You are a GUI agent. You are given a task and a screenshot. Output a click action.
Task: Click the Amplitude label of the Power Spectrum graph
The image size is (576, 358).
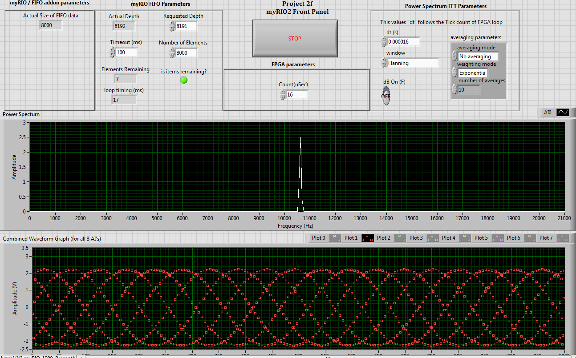(x=14, y=167)
